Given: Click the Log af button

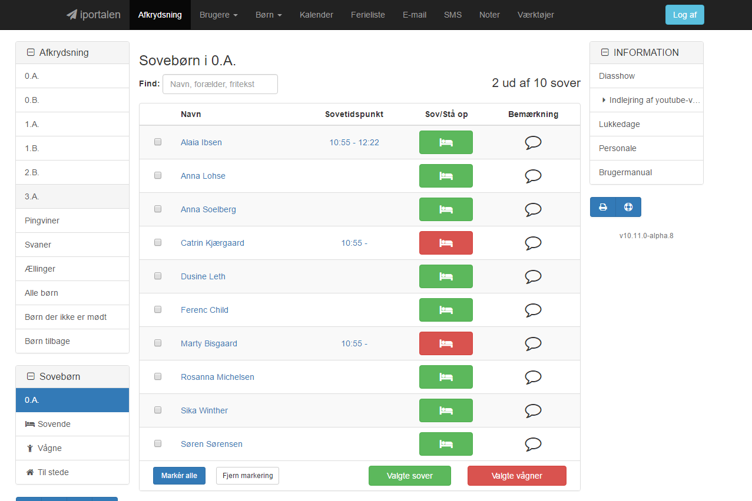Looking at the screenshot, I should pyautogui.click(x=685, y=15).
